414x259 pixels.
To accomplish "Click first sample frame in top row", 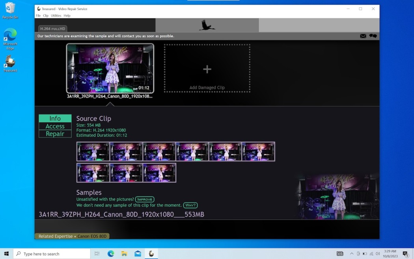I will pos(93,152).
